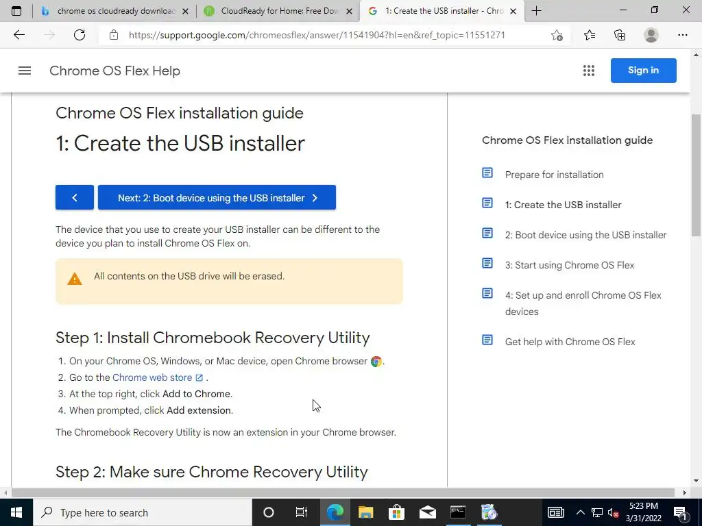The image size is (702, 526).
Task: Close the chrome os cloudready download tab
Action: point(185,11)
